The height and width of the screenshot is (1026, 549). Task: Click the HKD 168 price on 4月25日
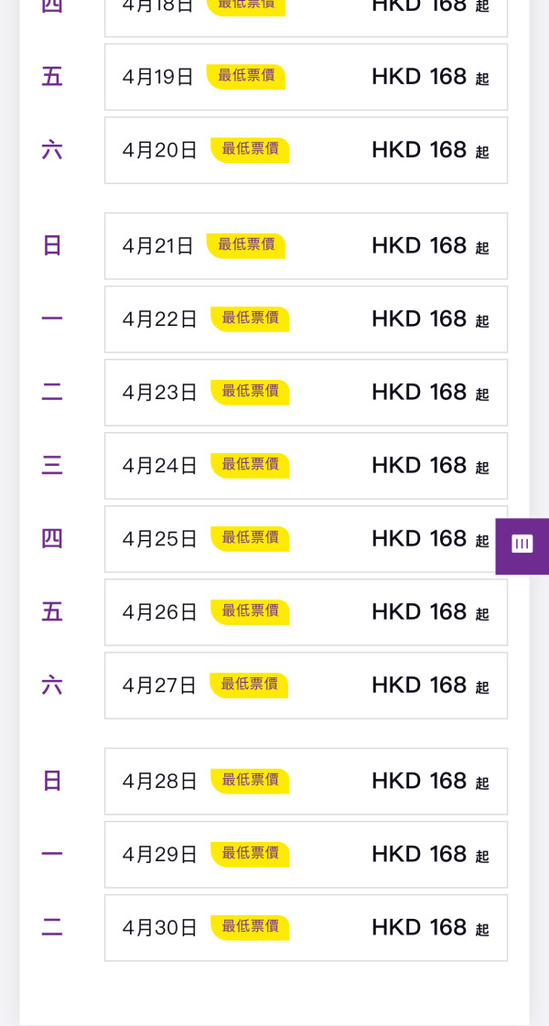tap(419, 538)
